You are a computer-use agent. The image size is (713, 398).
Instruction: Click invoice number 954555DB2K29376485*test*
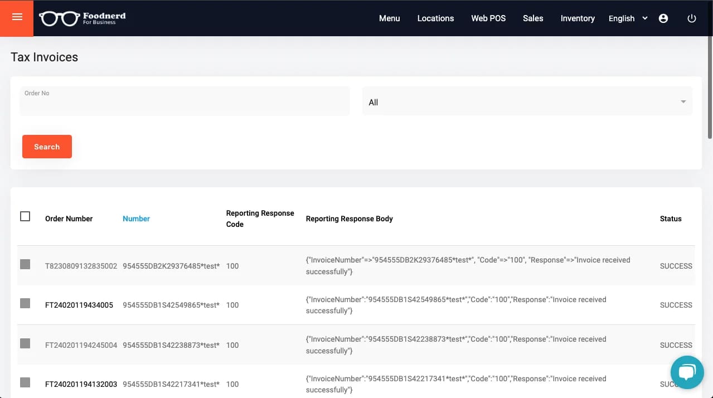tap(171, 266)
